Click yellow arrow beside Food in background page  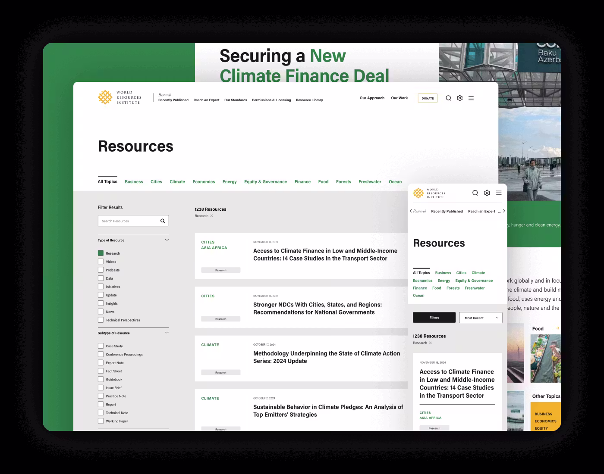click(558, 328)
